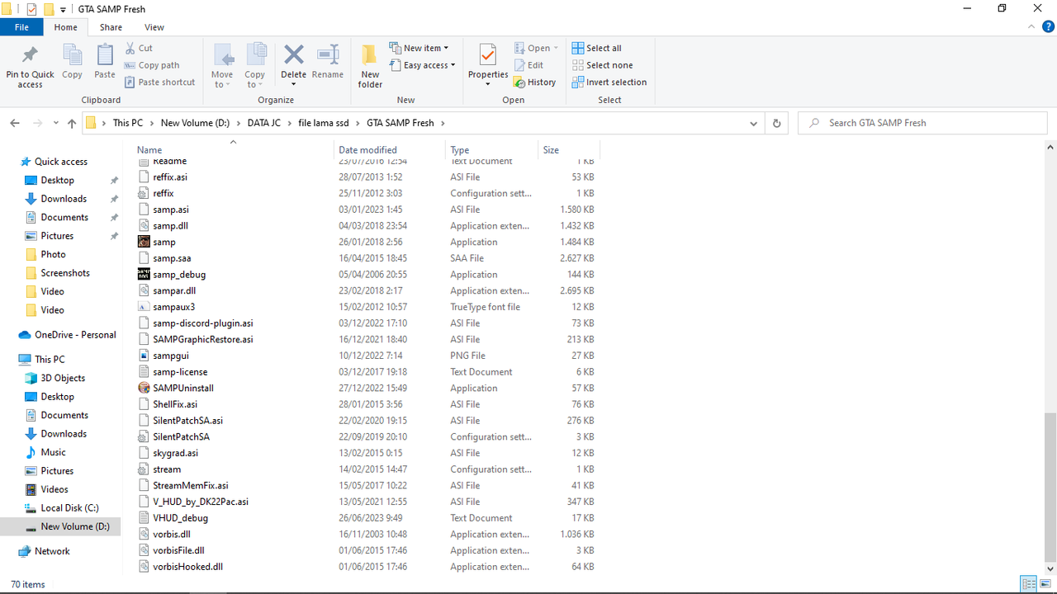Open the Easy access dropdown

[422, 65]
